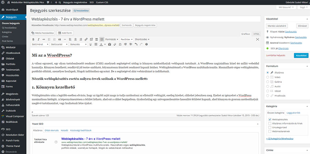Justify the text alignment
Image resolution: width=310 pixels, height=154 pixels.
click(96, 44)
